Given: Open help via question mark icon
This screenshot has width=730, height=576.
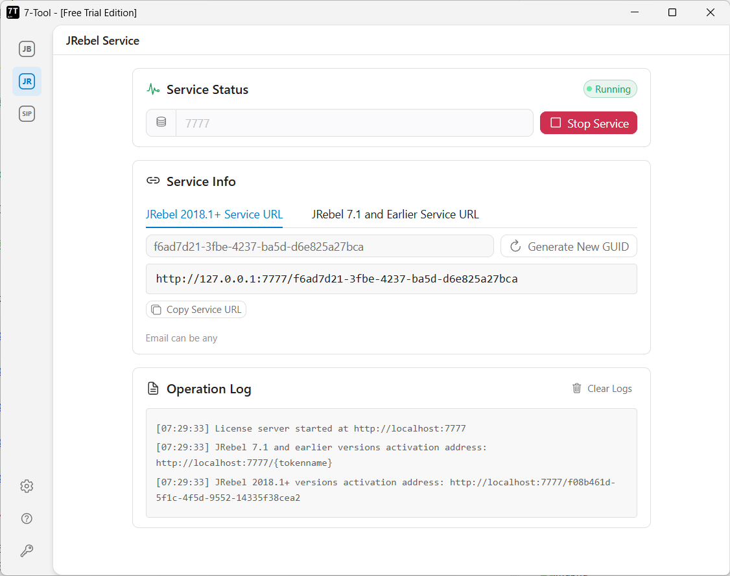Looking at the screenshot, I should (x=27, y=518).
